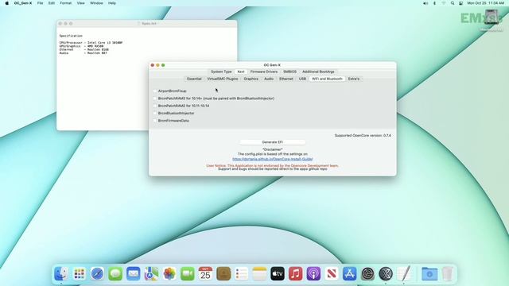The width and height of the screenshot is (509, 286).
Task: Click the Wi-Fi status icon
Action: (444, 3)
